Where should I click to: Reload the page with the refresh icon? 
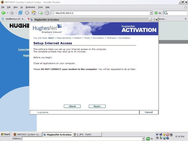(x=20, y=13)
